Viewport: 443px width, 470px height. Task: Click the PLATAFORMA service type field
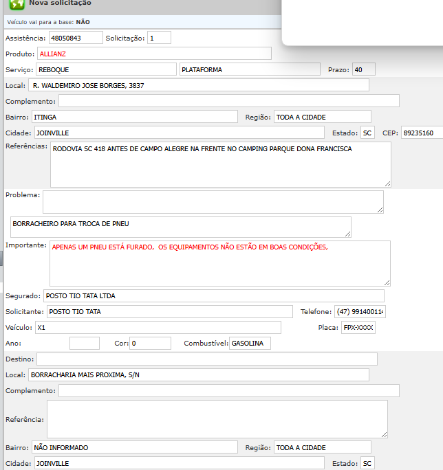(x=250, y=69)
